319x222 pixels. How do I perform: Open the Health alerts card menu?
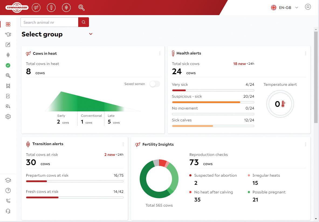point(306,53)
